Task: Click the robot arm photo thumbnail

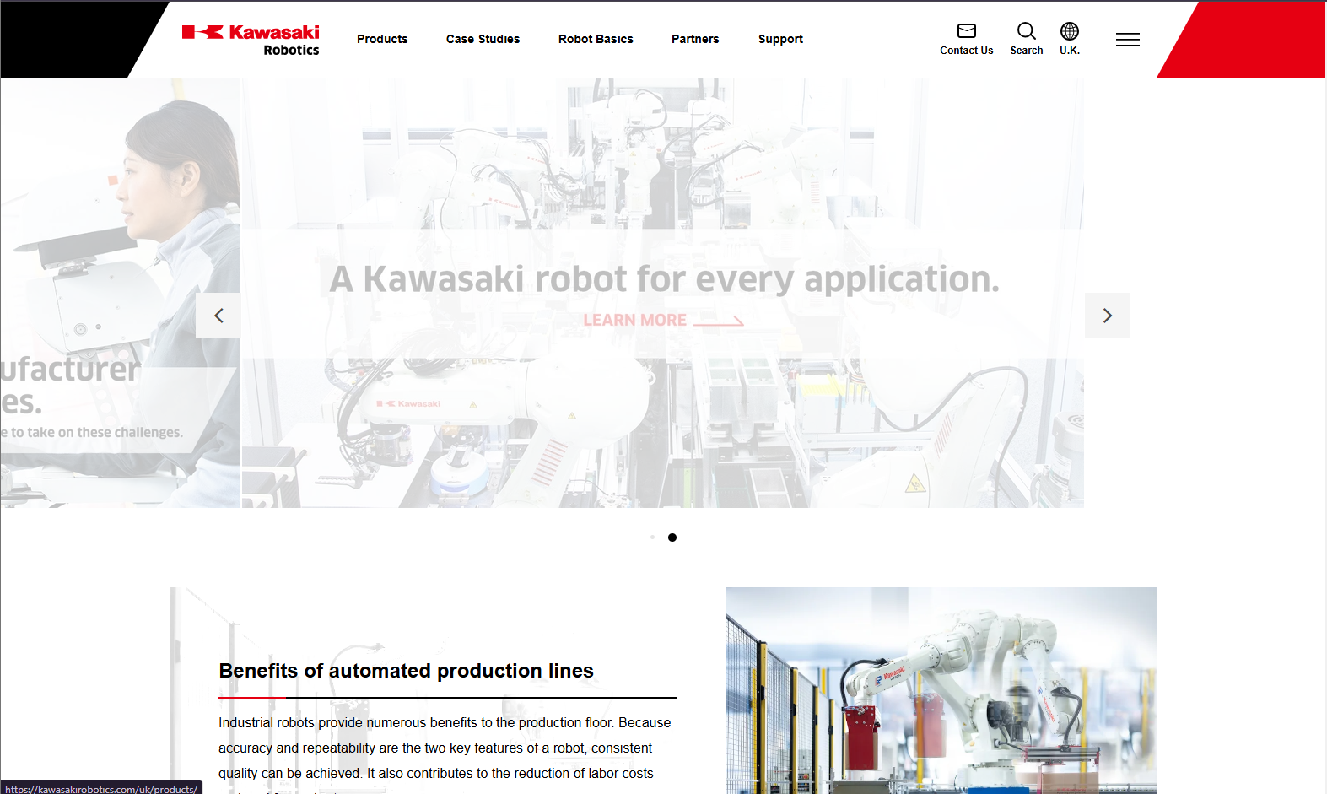Action: (941, 690)
